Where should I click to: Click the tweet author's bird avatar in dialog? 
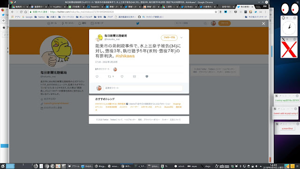pos(99,38)
